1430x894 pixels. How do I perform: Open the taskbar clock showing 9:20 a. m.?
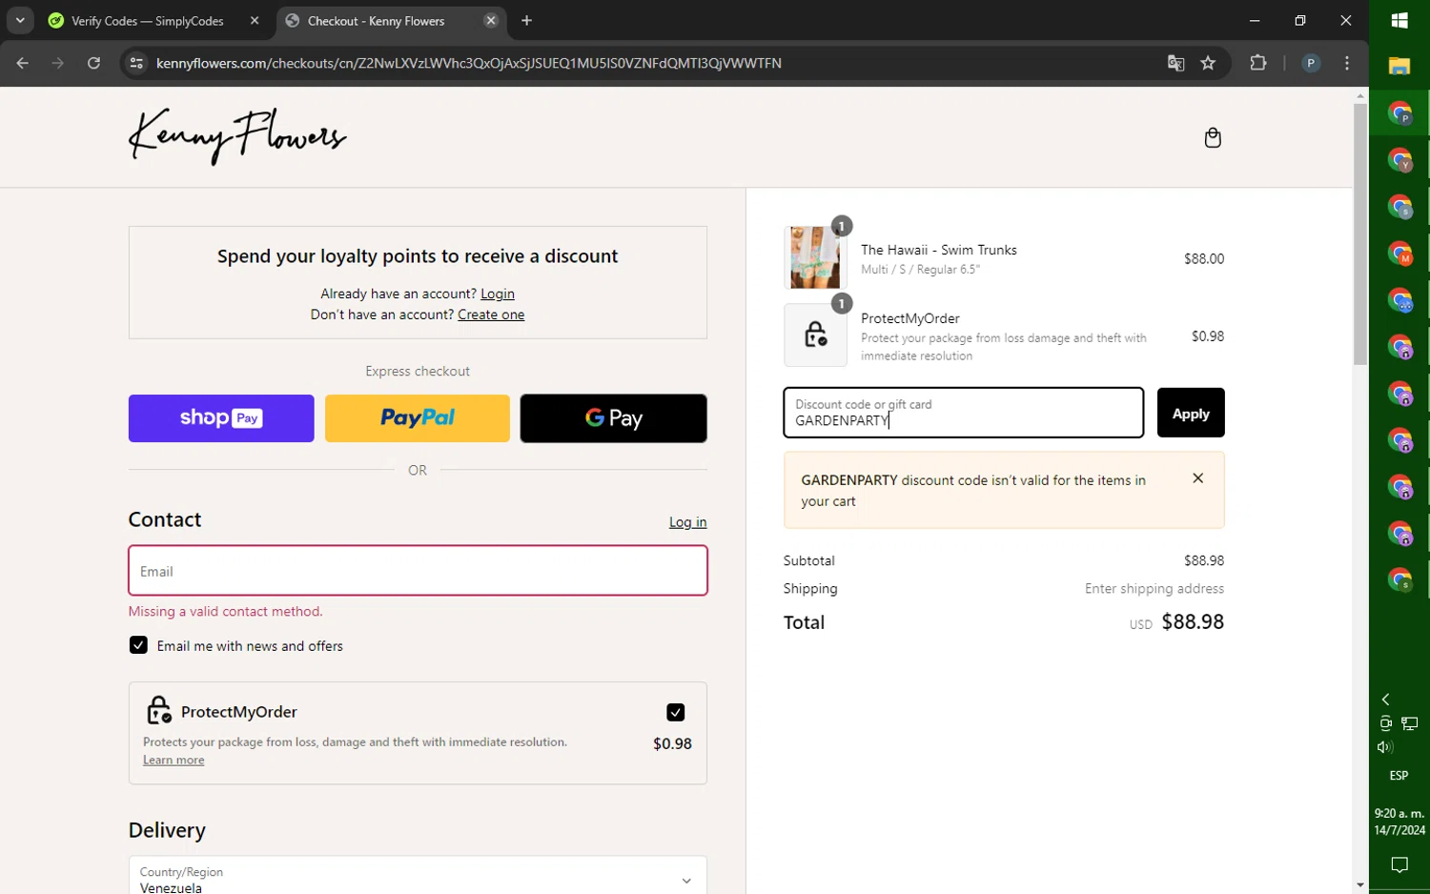point(1399,822)
